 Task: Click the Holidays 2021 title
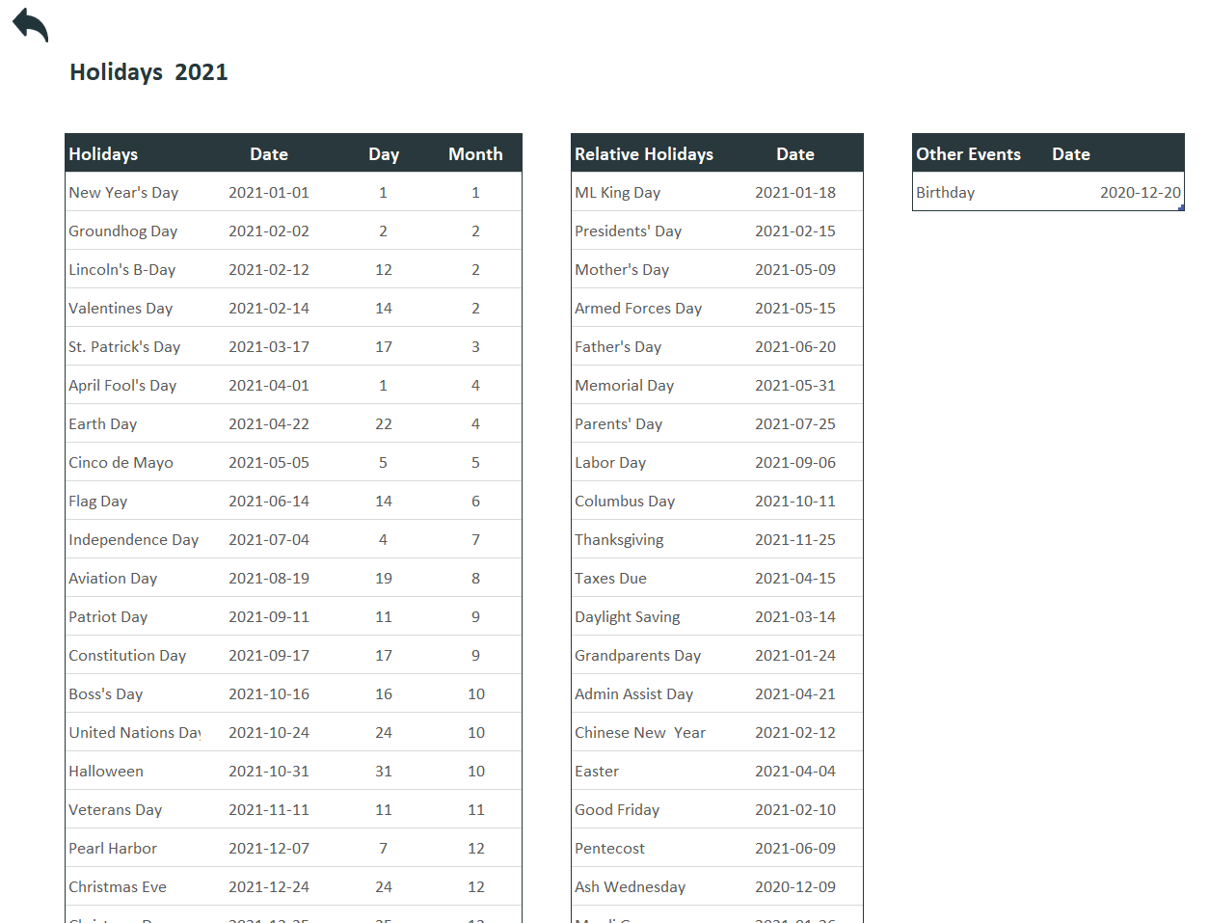(x=148, y=72)
